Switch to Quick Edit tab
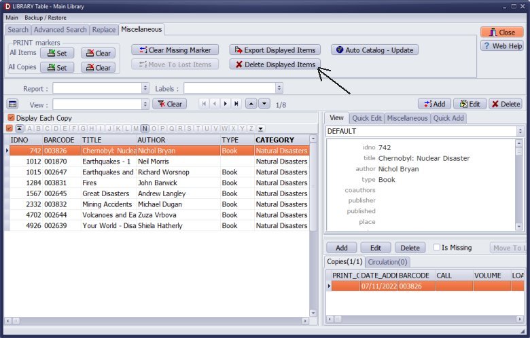Viewport: 530px width, 338px height. (367, 118)
